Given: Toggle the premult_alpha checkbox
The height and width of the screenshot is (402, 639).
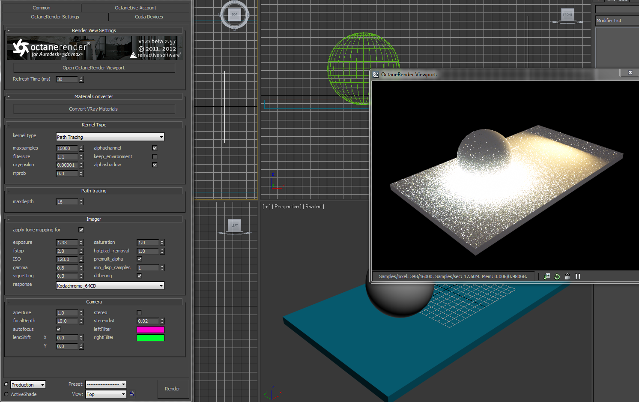Looking at the screenshot, I should (x=139, y=259).
